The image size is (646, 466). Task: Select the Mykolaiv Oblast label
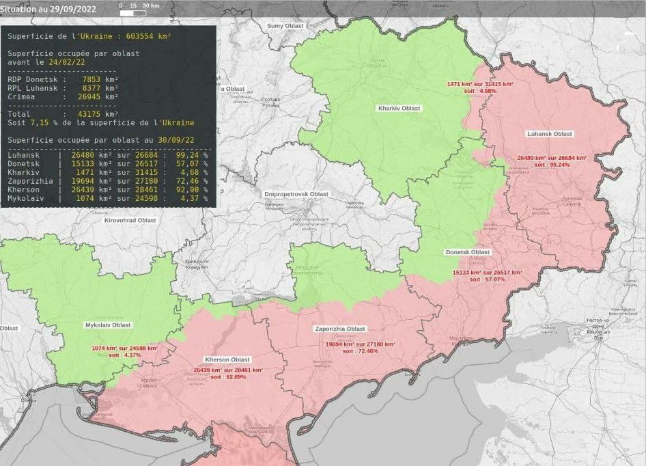[107, 325]
